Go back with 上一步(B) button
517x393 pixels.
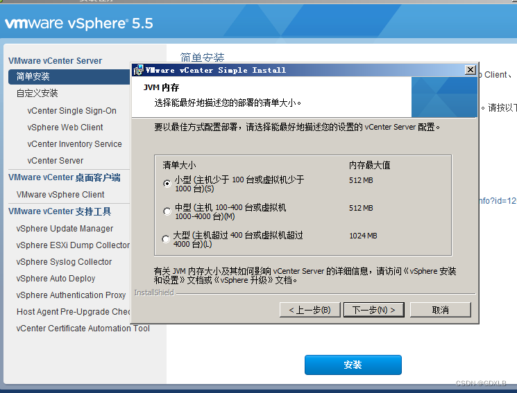pyautogui.click(x=310, y=310)
